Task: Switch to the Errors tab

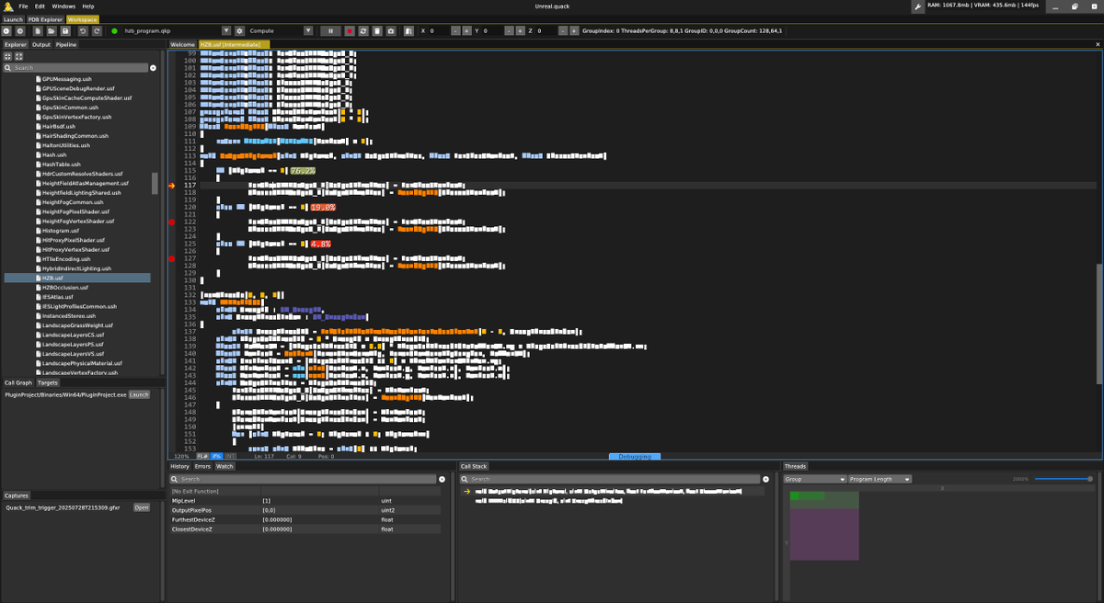Action: tap(202, 466)
